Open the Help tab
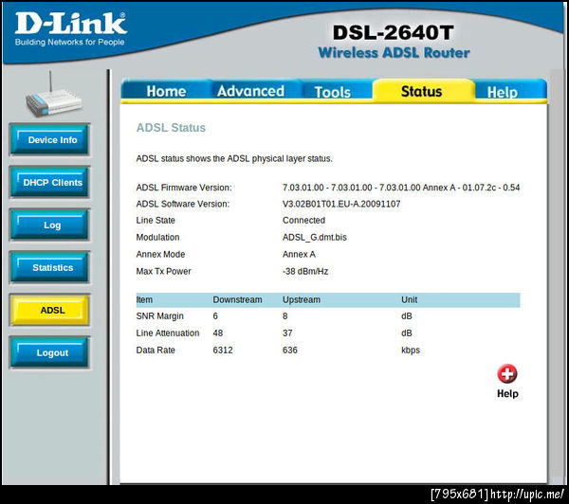569x504 pixels. tap(503, 92)
